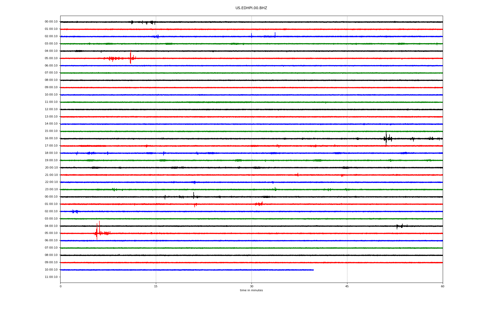Click the large black spike on 16:00:10 trace

coord(386,138)
